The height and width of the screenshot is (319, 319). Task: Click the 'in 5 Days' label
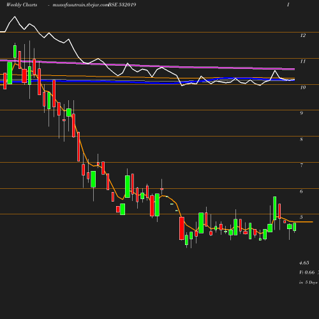point(308,283)
